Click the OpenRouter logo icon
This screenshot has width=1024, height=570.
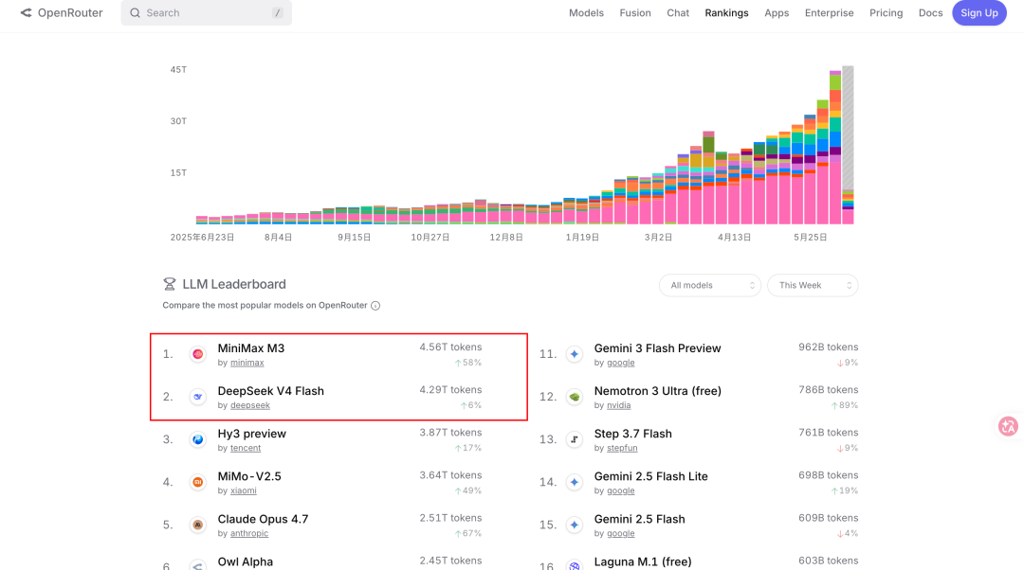pyautogui.click(x=27, y=12)
